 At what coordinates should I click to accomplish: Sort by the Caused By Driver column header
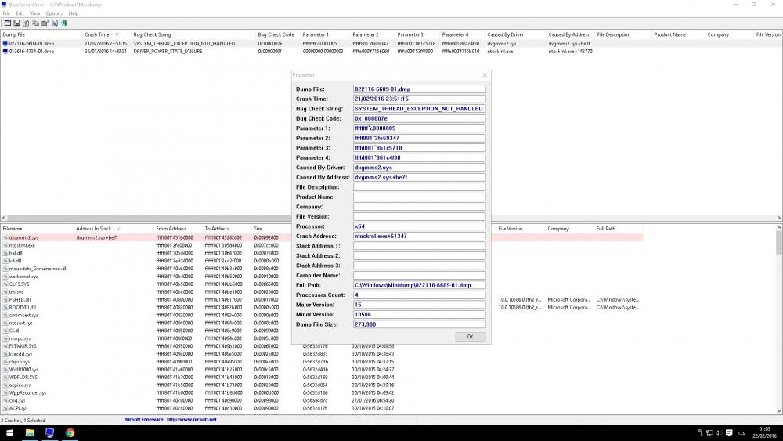[x=514, y=34]
